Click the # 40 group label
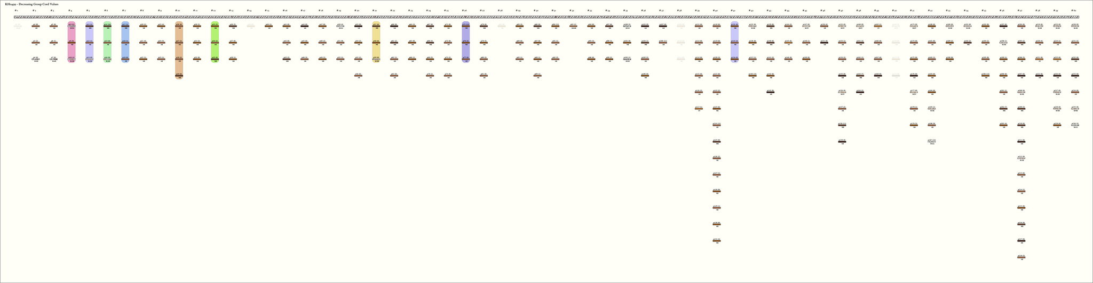Image resolution: width=1093 pixels, height=283 pixels. (x=716, y=11)
